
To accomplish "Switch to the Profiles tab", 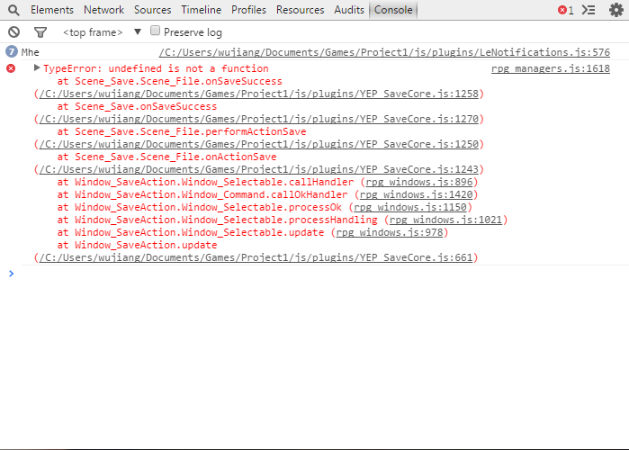I will [x=248, y=10].
